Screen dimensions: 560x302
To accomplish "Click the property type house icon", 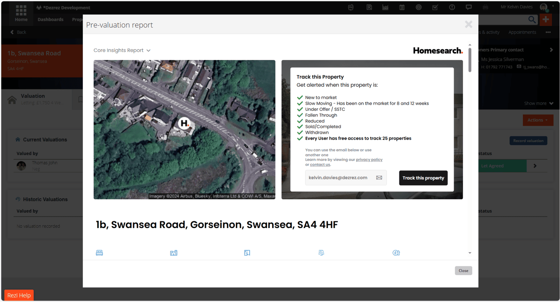I will 174,253.
